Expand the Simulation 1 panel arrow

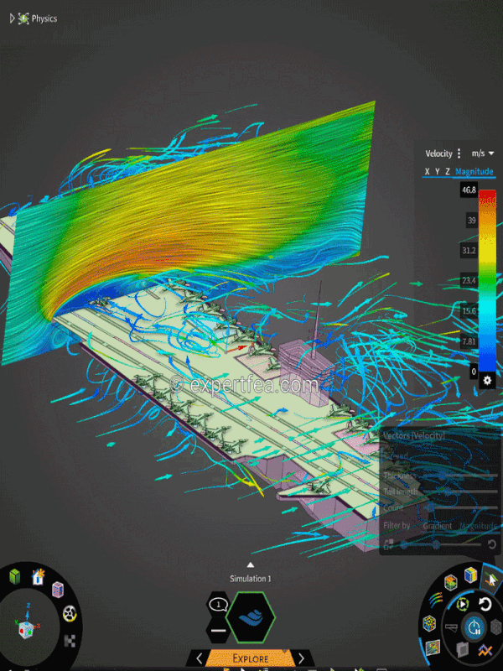[x=251, y=564]
